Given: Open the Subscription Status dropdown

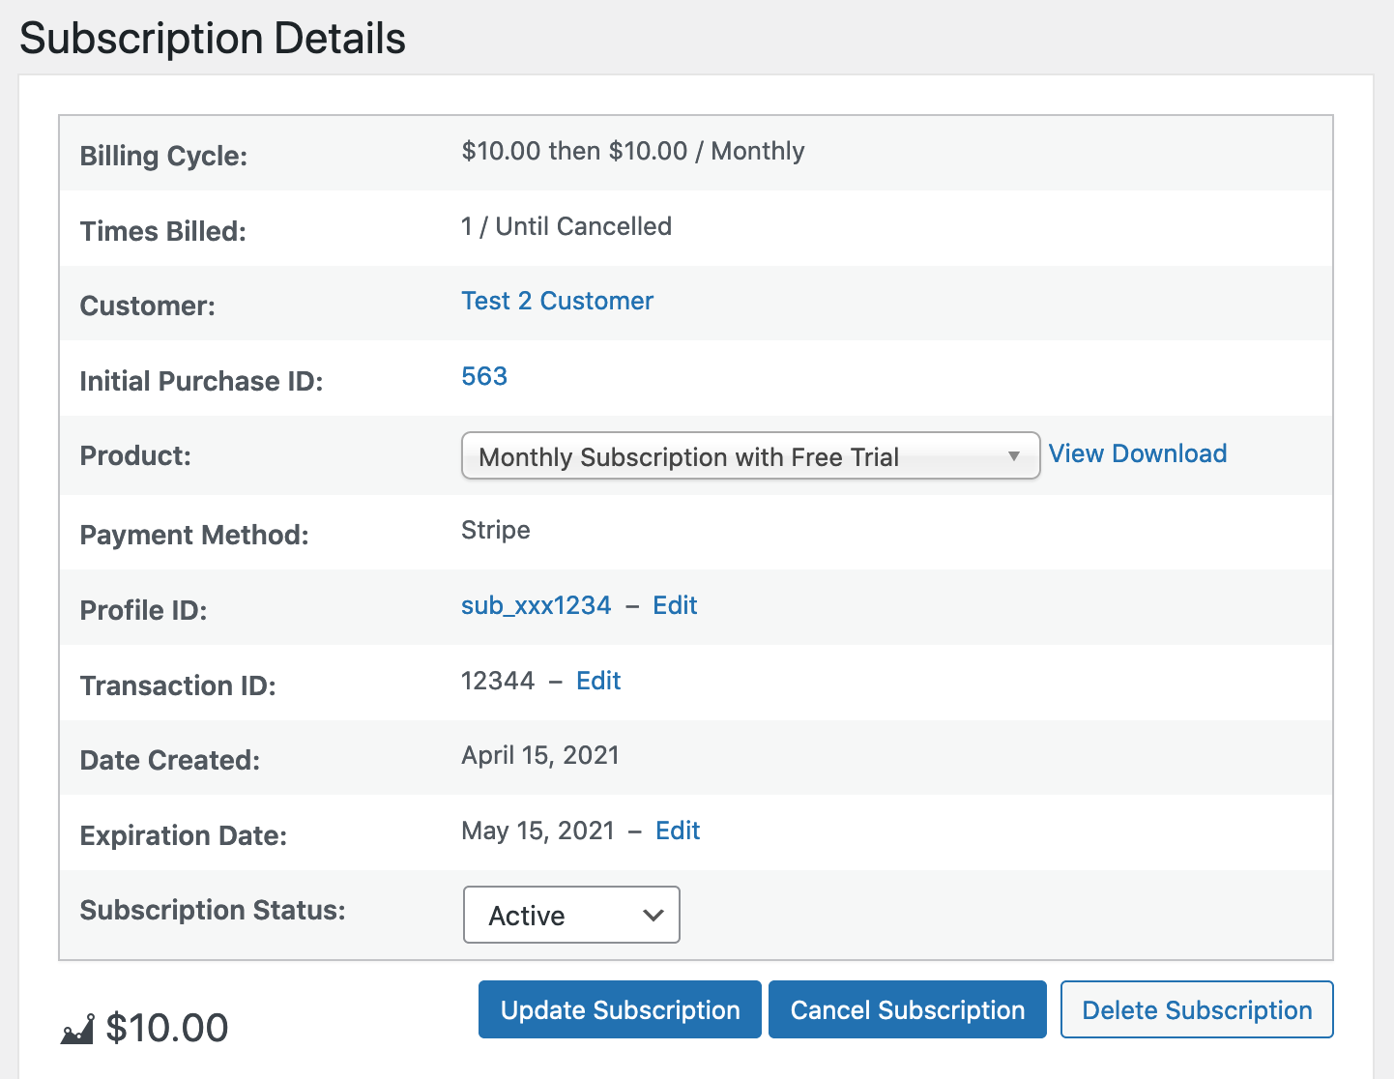Looking at the screenshot, I should point(571,915).
